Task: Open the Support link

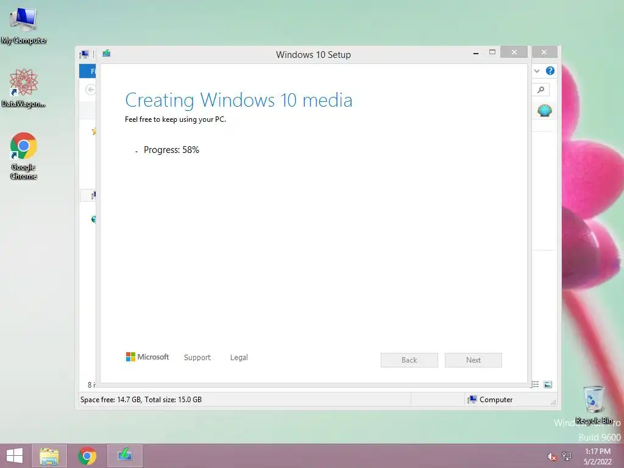Action: pyautogui.click(x=197, y=357)
